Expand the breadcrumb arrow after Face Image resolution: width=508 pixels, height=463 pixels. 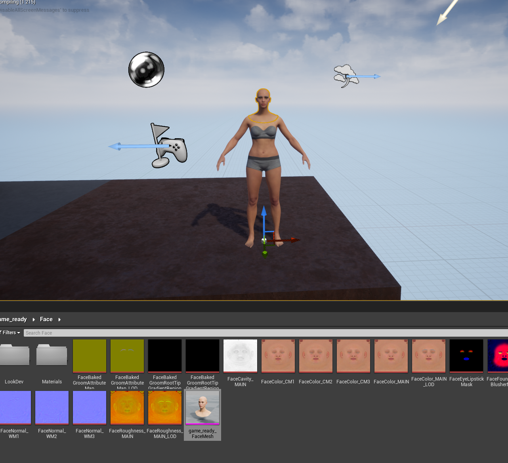(x=59, y=320)
